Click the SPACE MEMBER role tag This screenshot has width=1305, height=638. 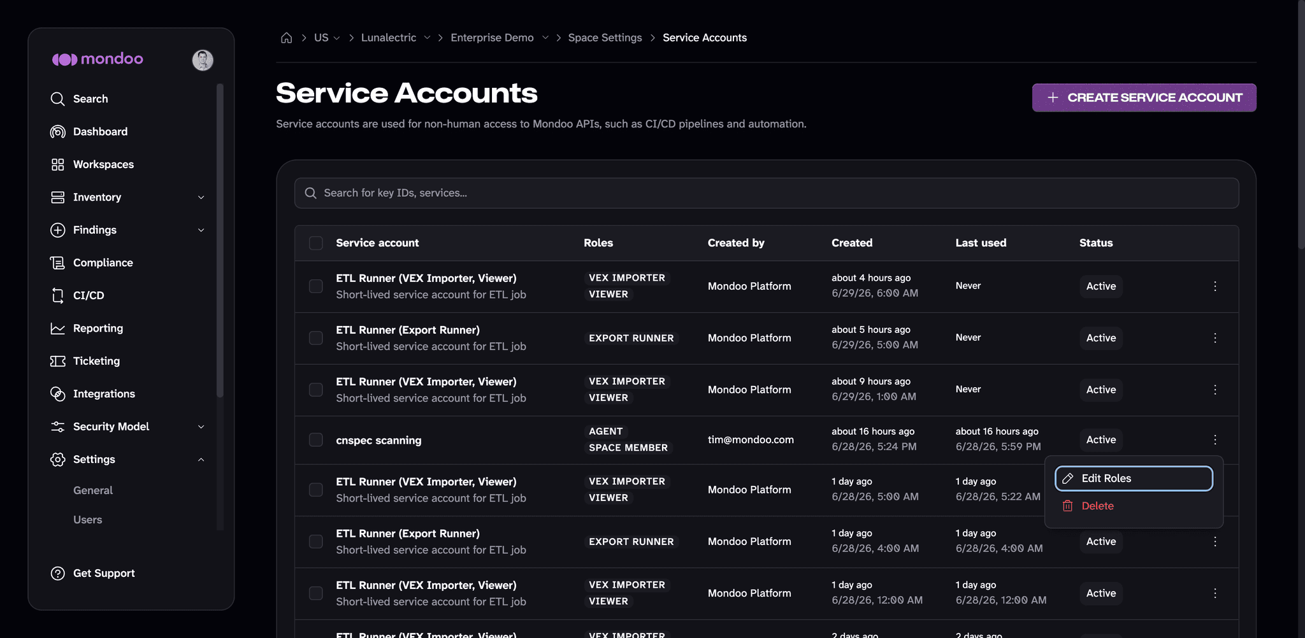pos(628,448)
